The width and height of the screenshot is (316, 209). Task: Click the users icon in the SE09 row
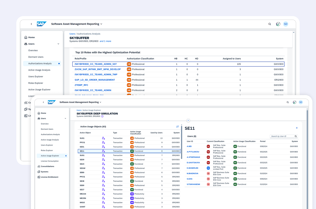pyautogui.click(x=103, y=160)
